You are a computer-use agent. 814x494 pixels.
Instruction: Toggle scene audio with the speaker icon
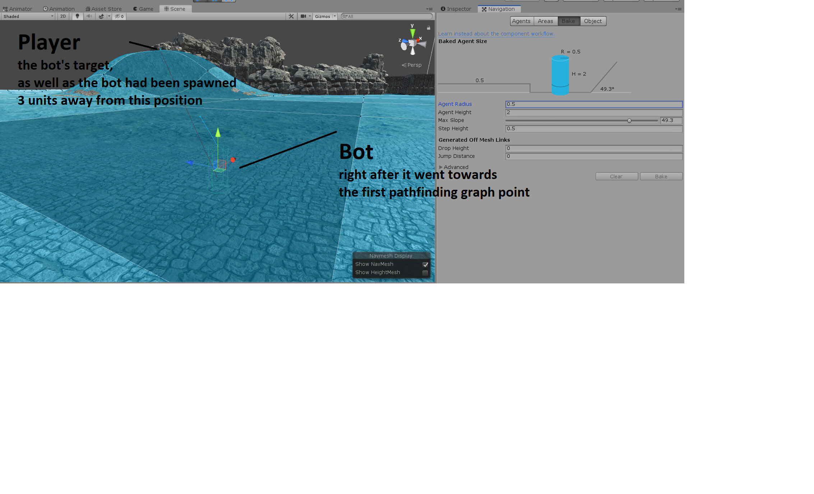pyautogui.click(x=89, y=16)
